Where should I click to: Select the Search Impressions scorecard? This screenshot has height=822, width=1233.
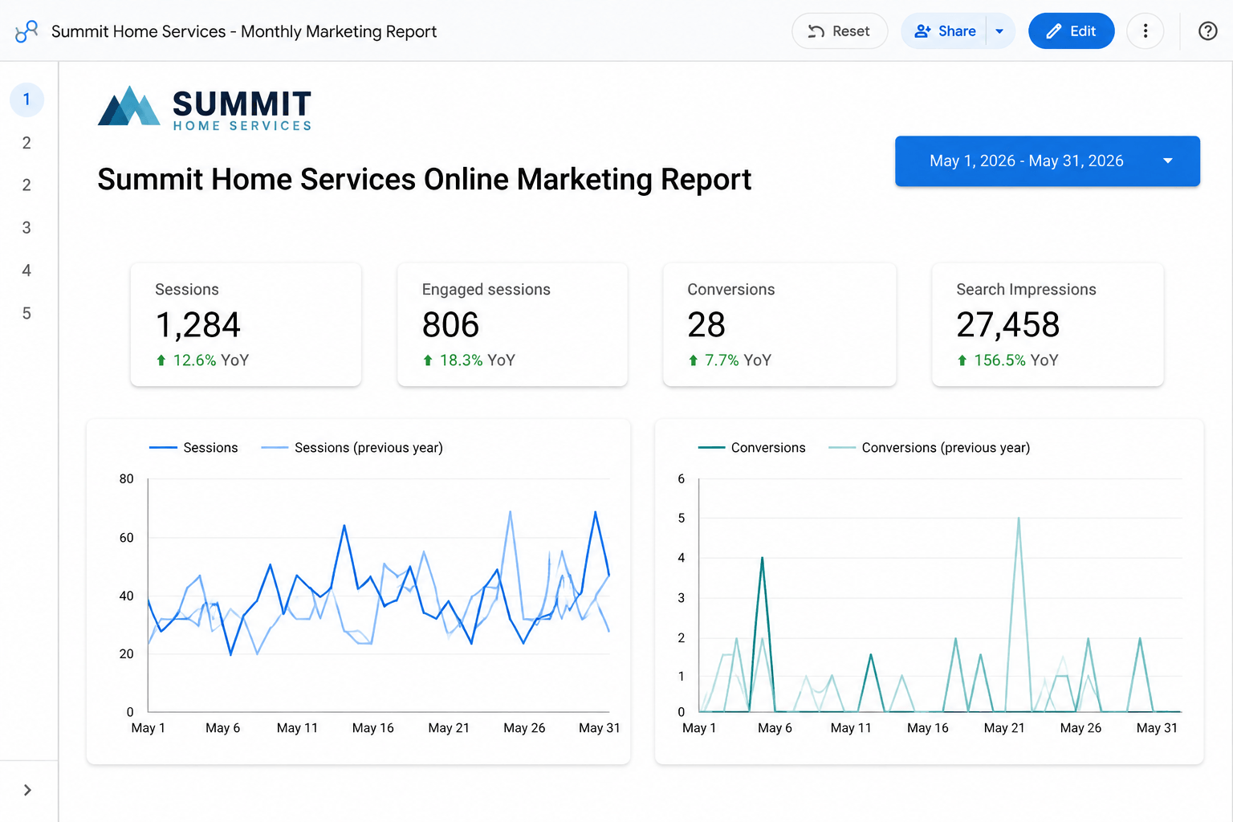click(1048, 324)
